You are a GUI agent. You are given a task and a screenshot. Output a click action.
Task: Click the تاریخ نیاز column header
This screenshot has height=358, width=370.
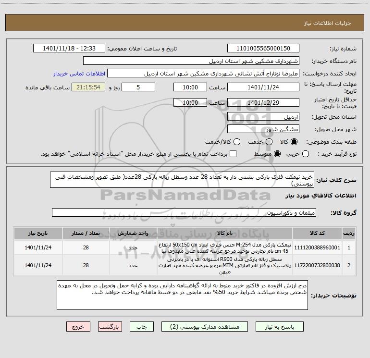point(38,233)
